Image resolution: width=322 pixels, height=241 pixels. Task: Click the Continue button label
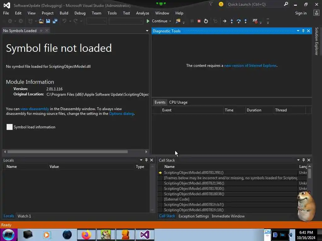pyautogui.click(x=159, y=21)
